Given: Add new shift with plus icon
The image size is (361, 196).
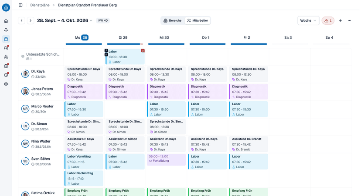Looking at the screenshot, I should click(340, 20).
